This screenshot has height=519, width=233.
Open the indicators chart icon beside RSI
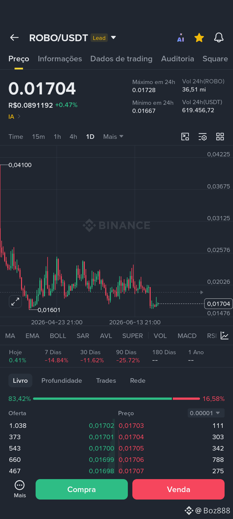click(x=225, y=335)
